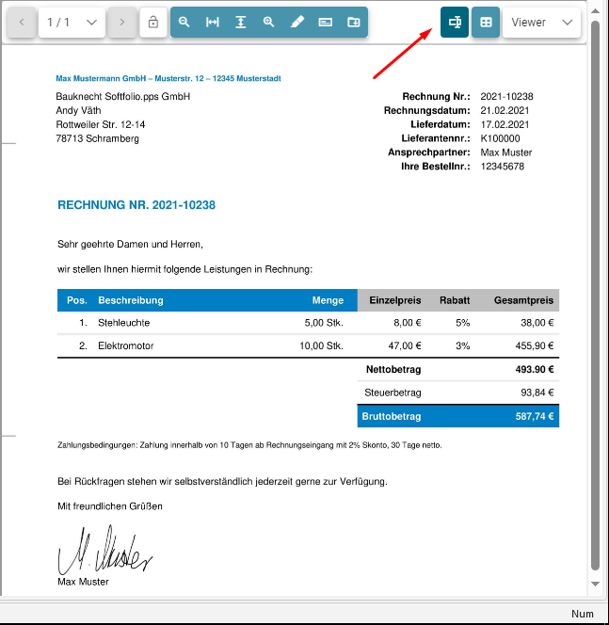
Task: Fit document to page width
Action: tap(213, 22)
